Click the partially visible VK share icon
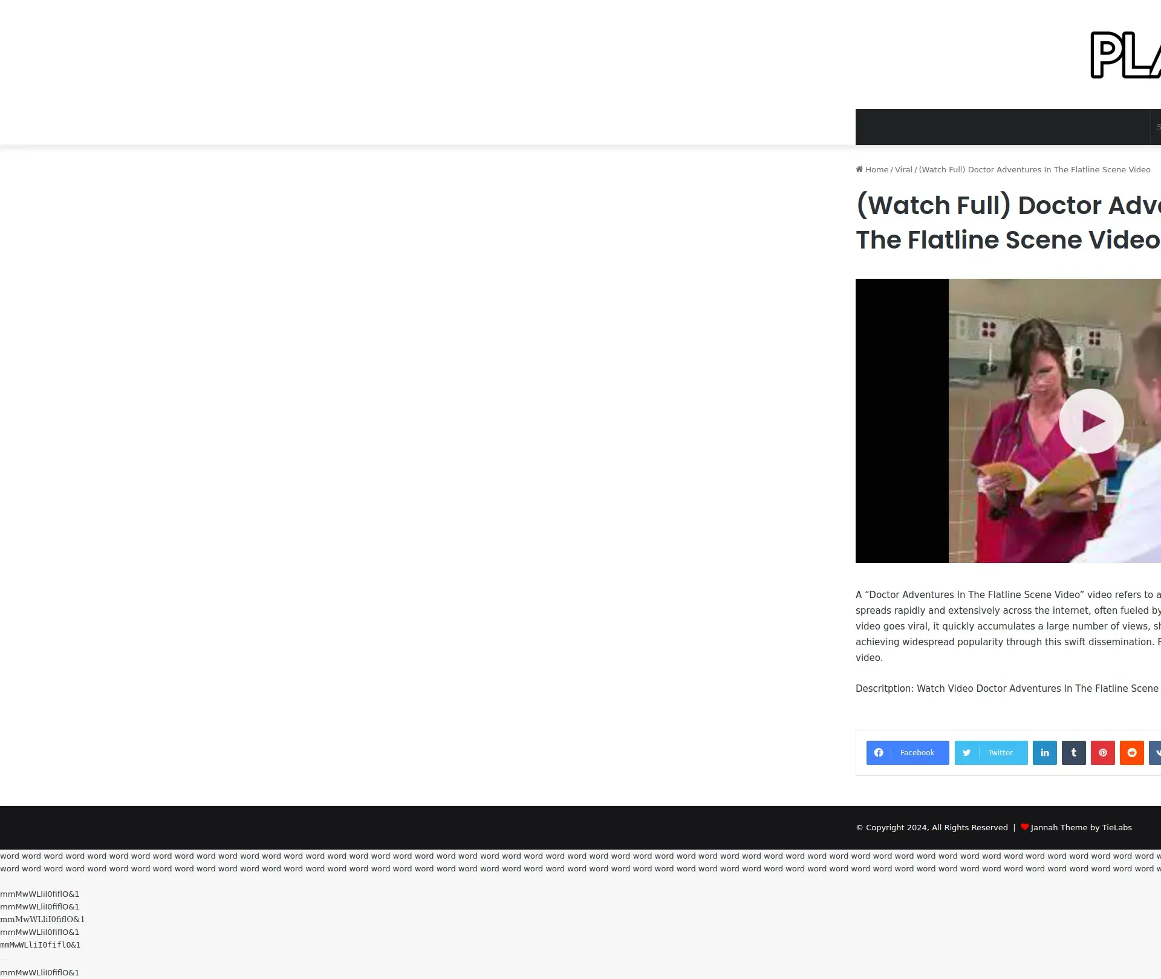 tap(1156, 753)
